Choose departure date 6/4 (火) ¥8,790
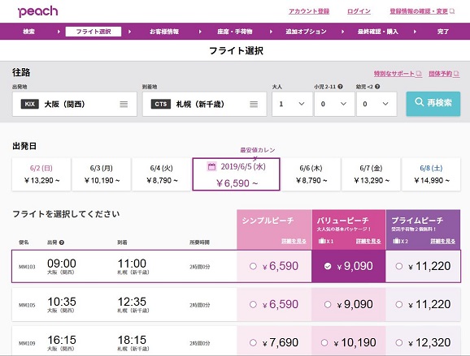The height and width of the screenshot is (356, 470). pyautogui.click(x=161, y=174)
